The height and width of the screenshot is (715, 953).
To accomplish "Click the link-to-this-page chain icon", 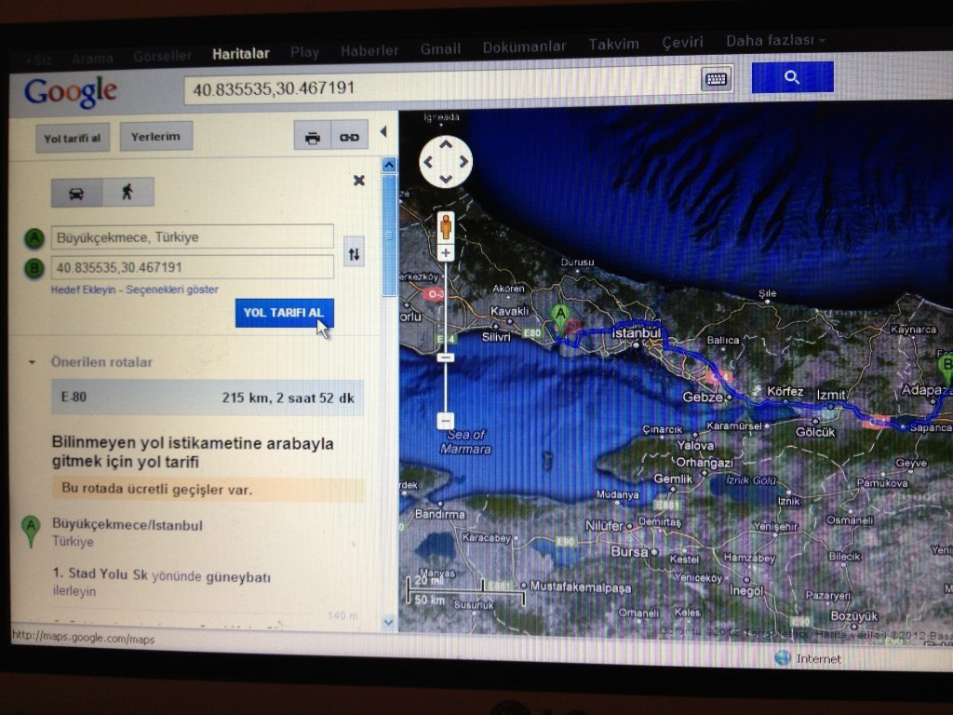I will coord(349,137).
